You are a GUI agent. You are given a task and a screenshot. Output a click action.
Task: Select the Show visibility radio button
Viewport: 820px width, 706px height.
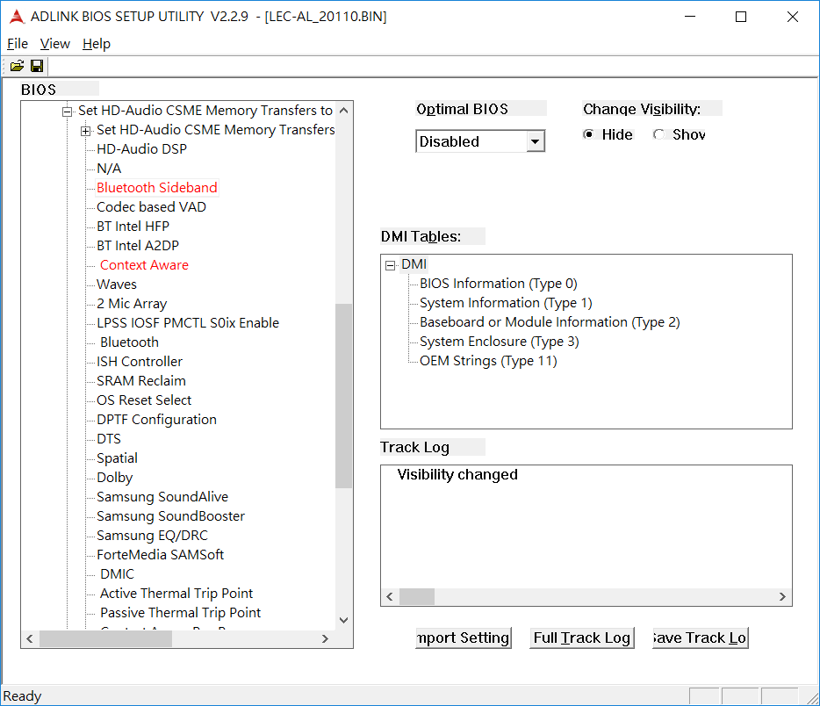[x=659, y=134]
